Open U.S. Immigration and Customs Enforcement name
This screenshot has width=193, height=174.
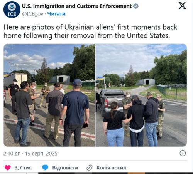click(x=77, y=6)
